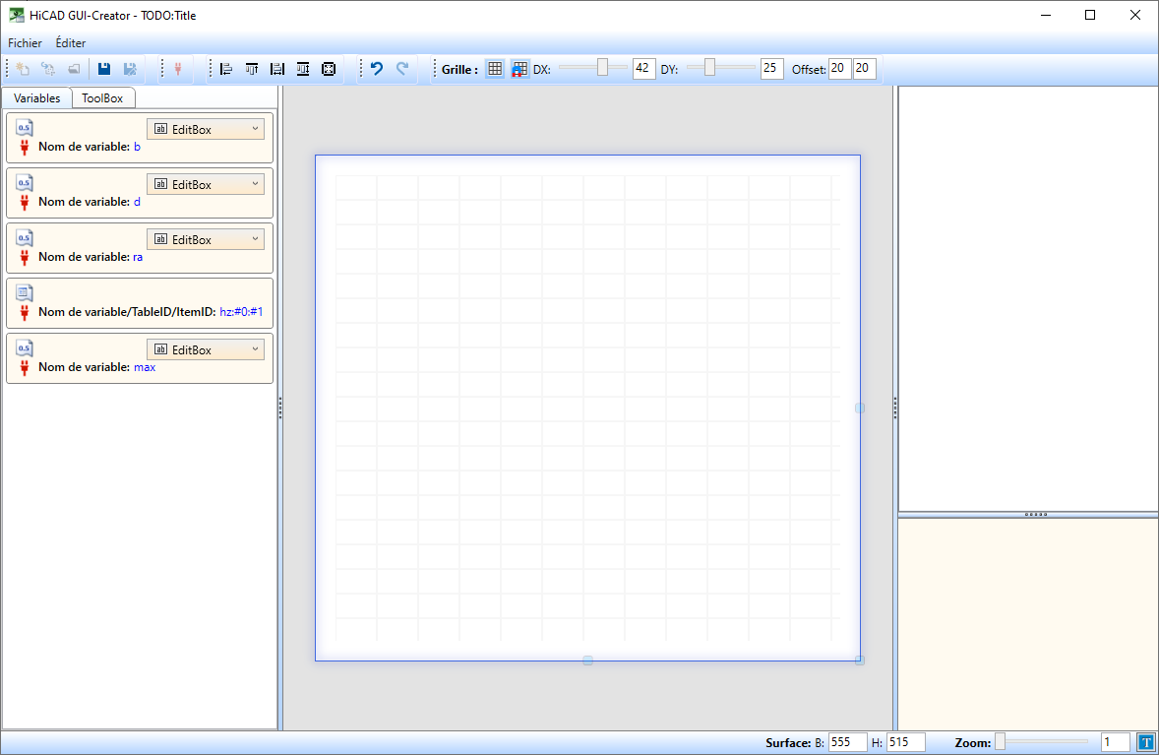The width and height of the screenshot is (1159, 755).
Task: Open EditBox dropdown for variable max
Action: [x=206, y=349]
